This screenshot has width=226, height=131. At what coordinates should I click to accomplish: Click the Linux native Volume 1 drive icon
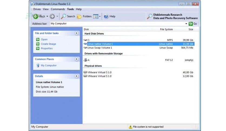click(x=85, y=44)
